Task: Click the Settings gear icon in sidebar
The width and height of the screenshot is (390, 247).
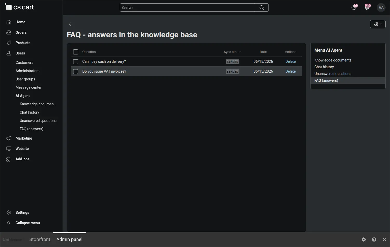Action: point(9,212)
